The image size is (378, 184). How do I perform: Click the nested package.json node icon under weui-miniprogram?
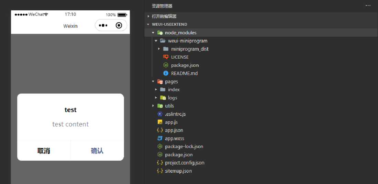[x=166, y=65]
